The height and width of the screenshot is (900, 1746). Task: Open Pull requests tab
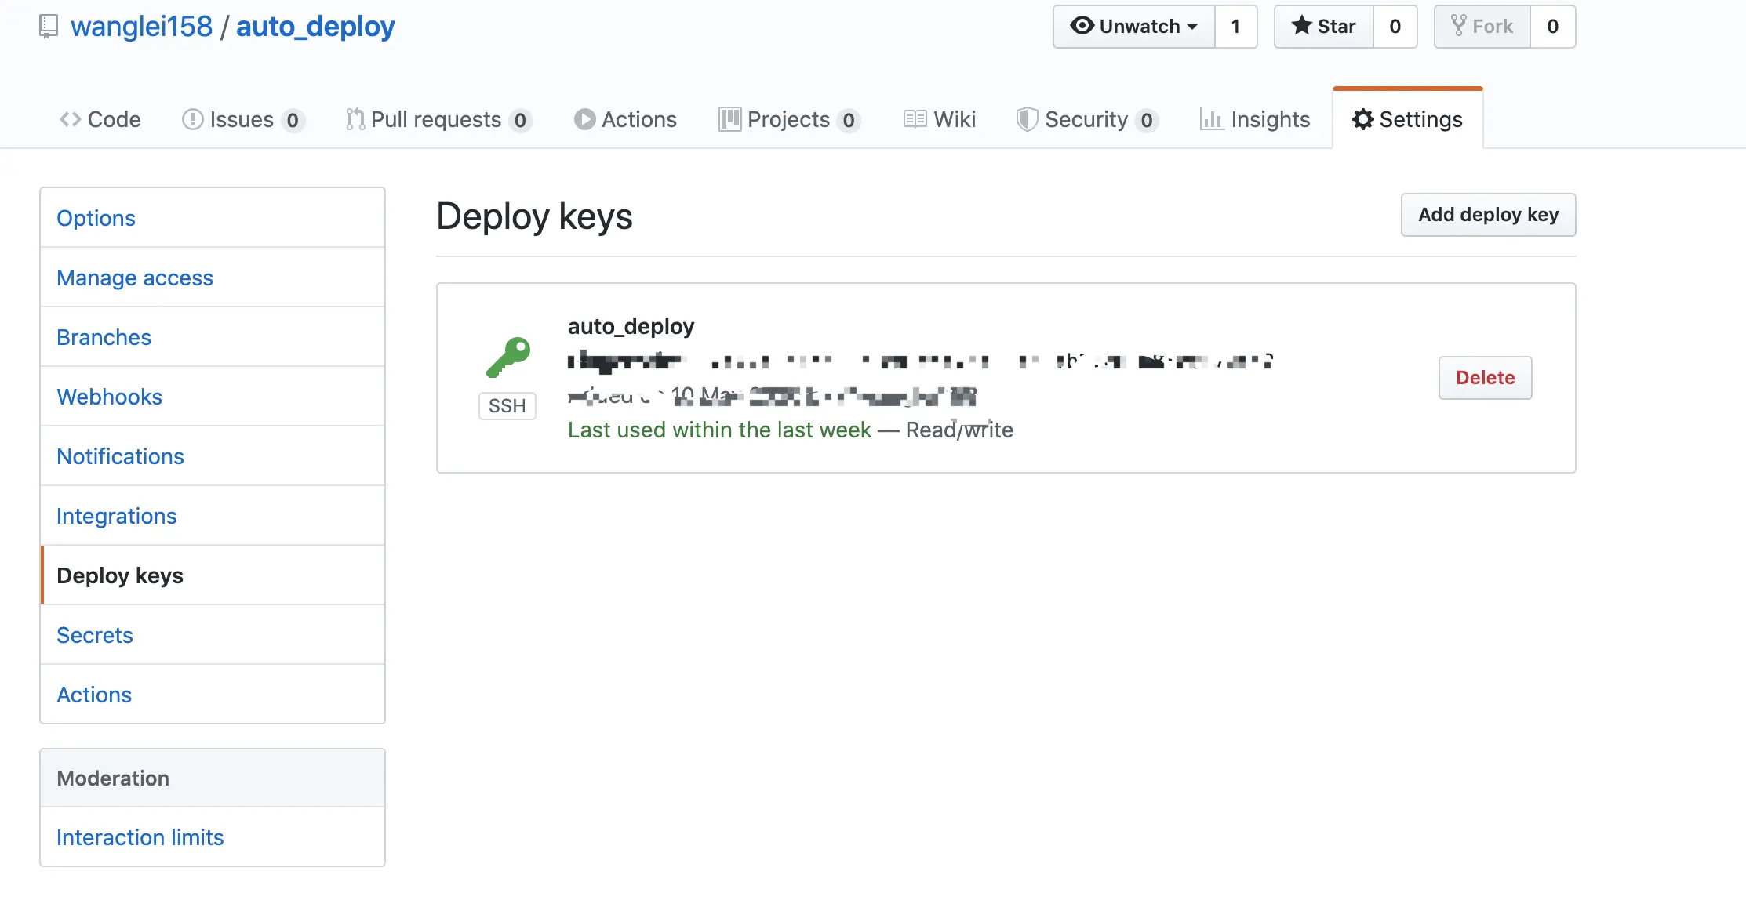click(438, 119)
